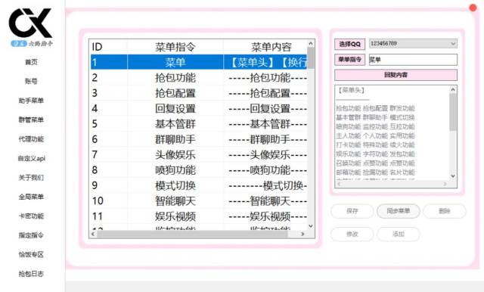Click the table's horizontal scrollbar right arrow
Viewport: 484px width, 292px height.
(302, 234)
